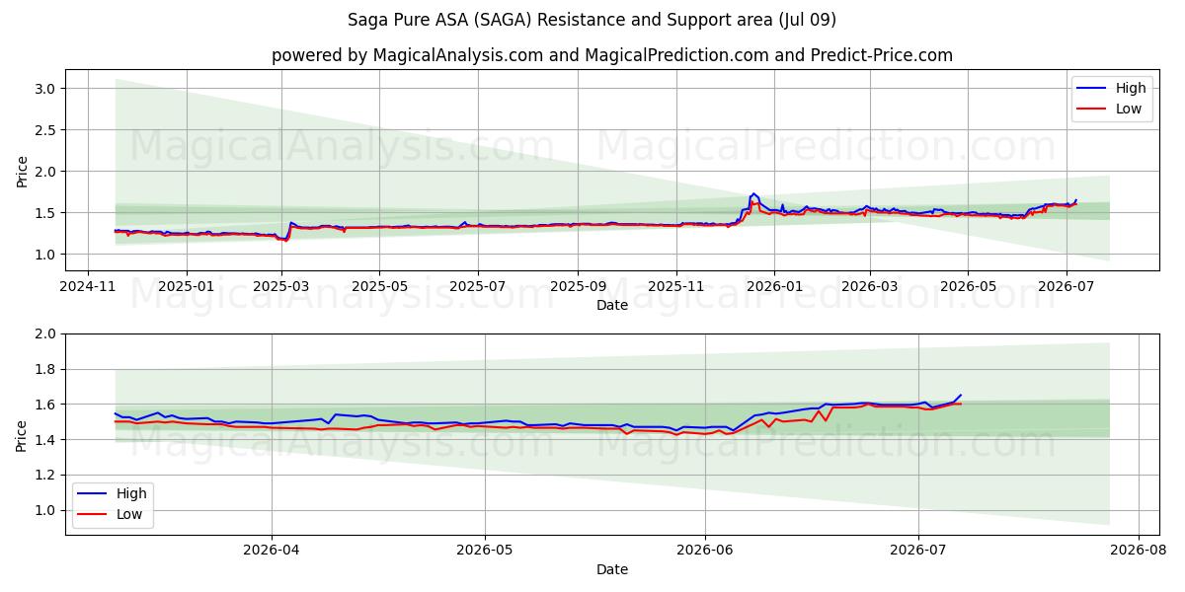Click the 'Date' axis label under bottom chart
The height and width of the screenshot is (592, 1185).
[x=612, y=569]
